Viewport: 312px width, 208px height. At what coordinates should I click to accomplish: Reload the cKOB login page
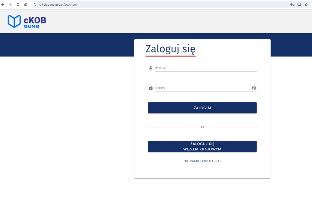(18, 5)
